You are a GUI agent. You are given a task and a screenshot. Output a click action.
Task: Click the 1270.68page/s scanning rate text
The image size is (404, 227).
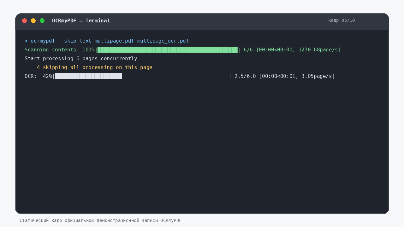[318, 50]
